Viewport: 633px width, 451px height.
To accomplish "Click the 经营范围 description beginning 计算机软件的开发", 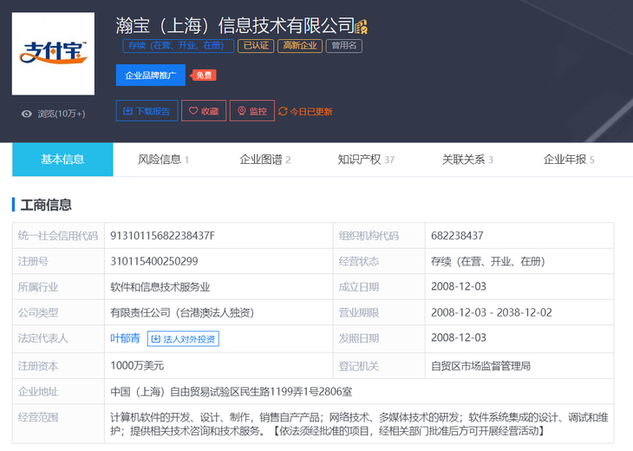I will click(x=359, y=424).
